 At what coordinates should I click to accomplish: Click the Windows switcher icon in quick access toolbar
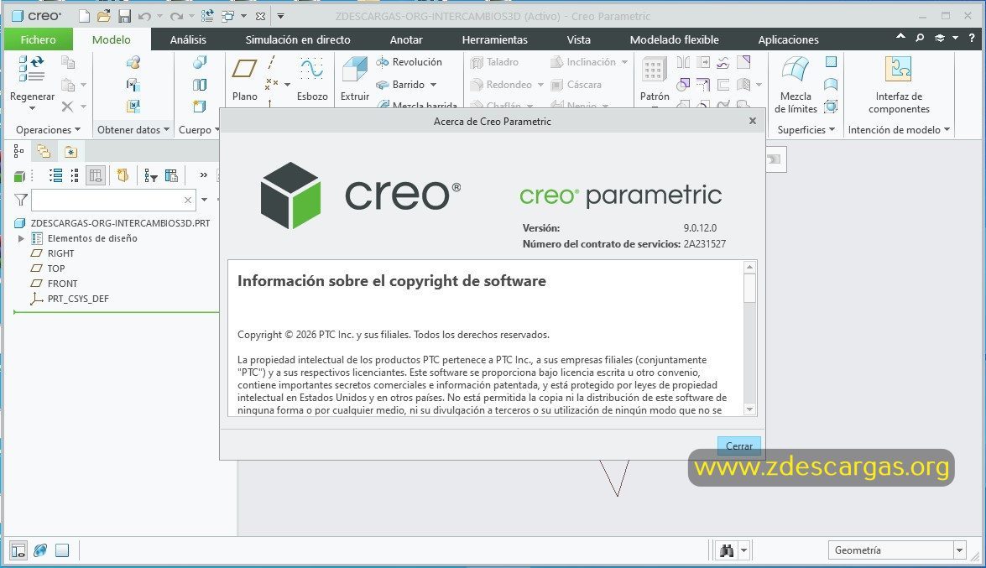click(x=227, y=16)
